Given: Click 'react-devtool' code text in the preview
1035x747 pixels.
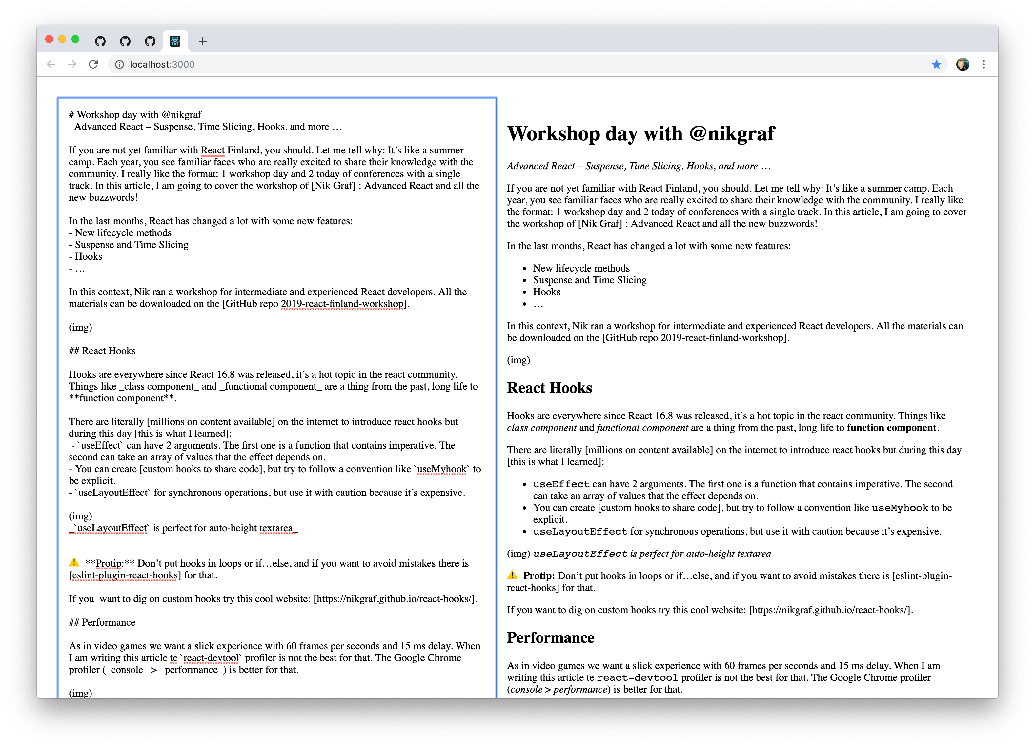Looking at the screenshot, I should pos(637,677).
